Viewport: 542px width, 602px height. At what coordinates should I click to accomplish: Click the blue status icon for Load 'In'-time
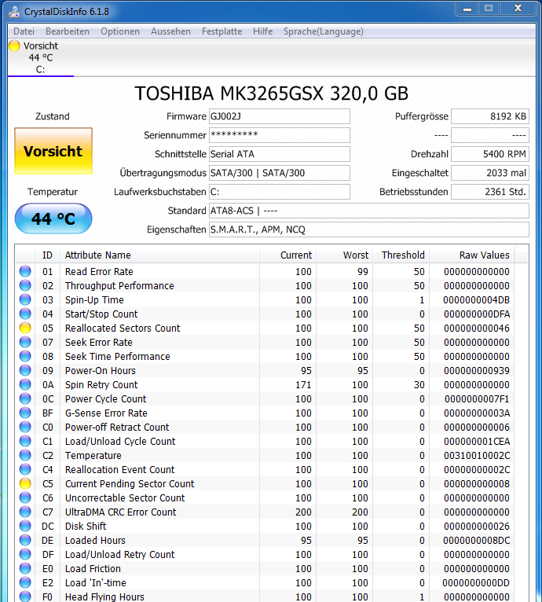(25, 582)
